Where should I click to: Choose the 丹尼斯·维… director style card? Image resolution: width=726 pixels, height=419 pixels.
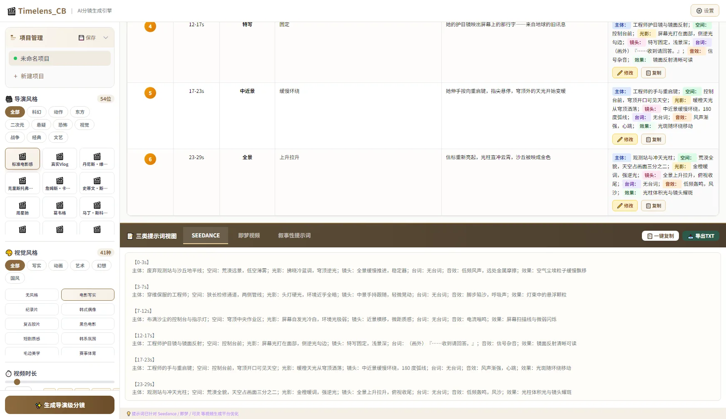[x=97, y=159]
